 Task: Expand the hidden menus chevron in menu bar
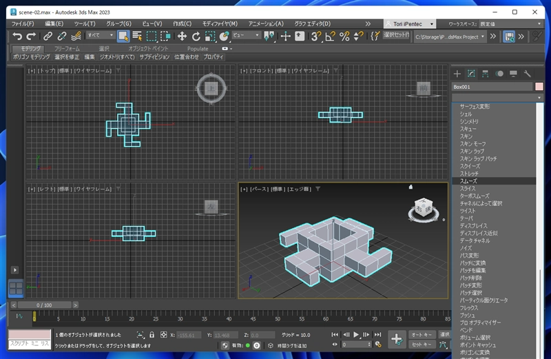(x=368, y=24)
